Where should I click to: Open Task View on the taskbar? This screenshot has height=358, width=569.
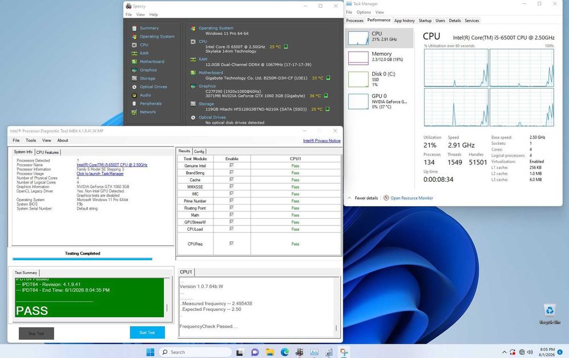(x=240, y=352)
